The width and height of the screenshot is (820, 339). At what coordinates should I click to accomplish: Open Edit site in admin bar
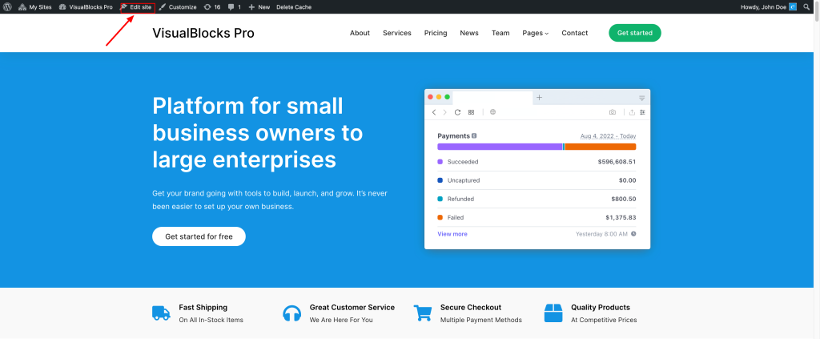(137, 6)
